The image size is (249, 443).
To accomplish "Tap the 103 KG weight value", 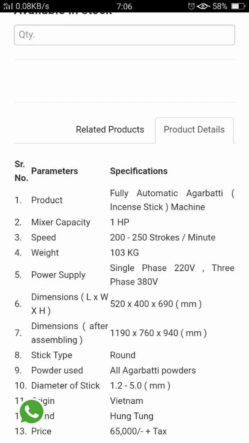I will click(x=124, y=253).
